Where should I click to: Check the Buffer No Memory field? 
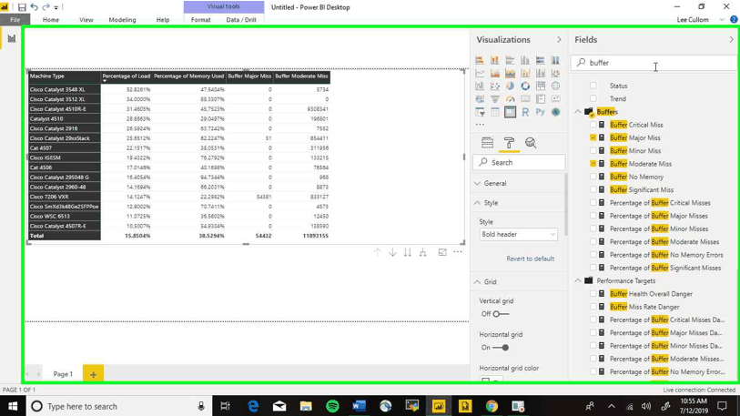coord(593,177)
